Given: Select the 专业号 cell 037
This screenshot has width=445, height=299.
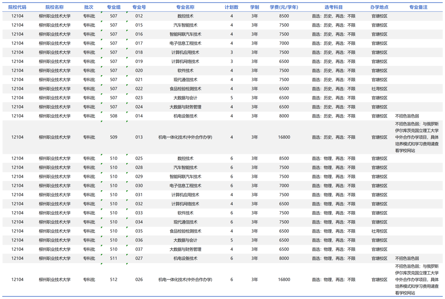Looking at the screenshot, I should (139, 250).
